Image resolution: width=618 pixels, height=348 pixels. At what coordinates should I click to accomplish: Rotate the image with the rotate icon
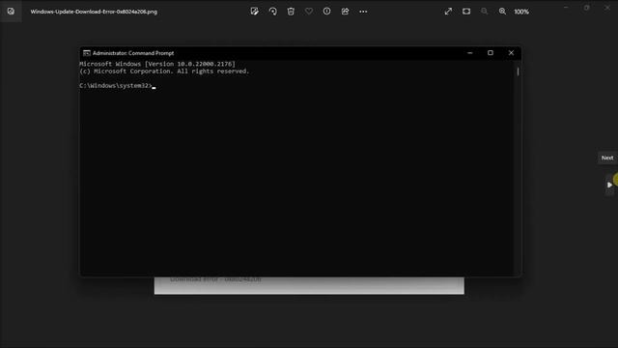pyautogui.click(x=272, y=12)
